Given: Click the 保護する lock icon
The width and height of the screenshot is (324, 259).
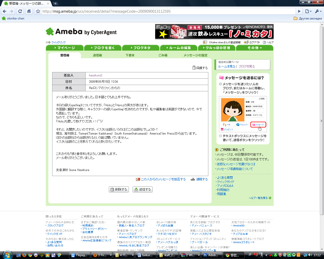Looking at the screenshot, I should tap(194, 68).
